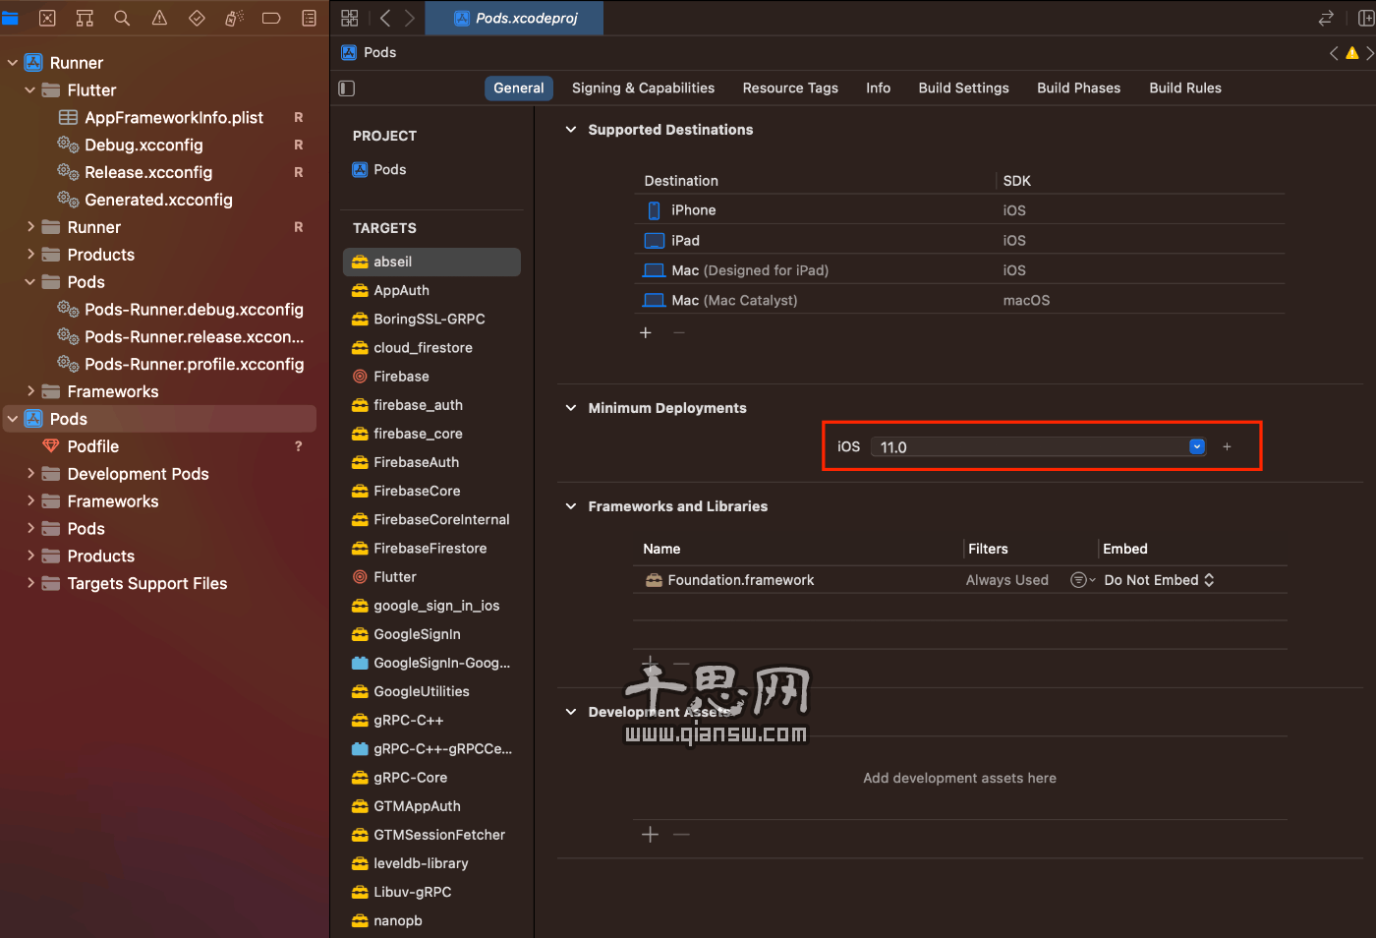Open the Podfile
1376x938 pixels.
pyautogui.click(x=92, y=446)
